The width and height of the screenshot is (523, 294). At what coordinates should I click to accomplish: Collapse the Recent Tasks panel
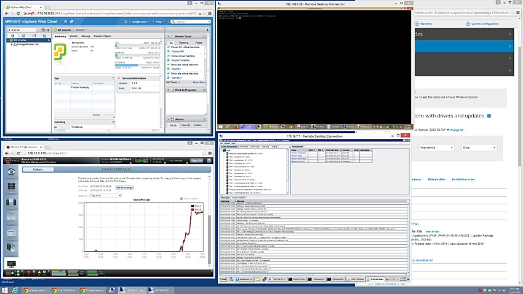coord(169,36)
